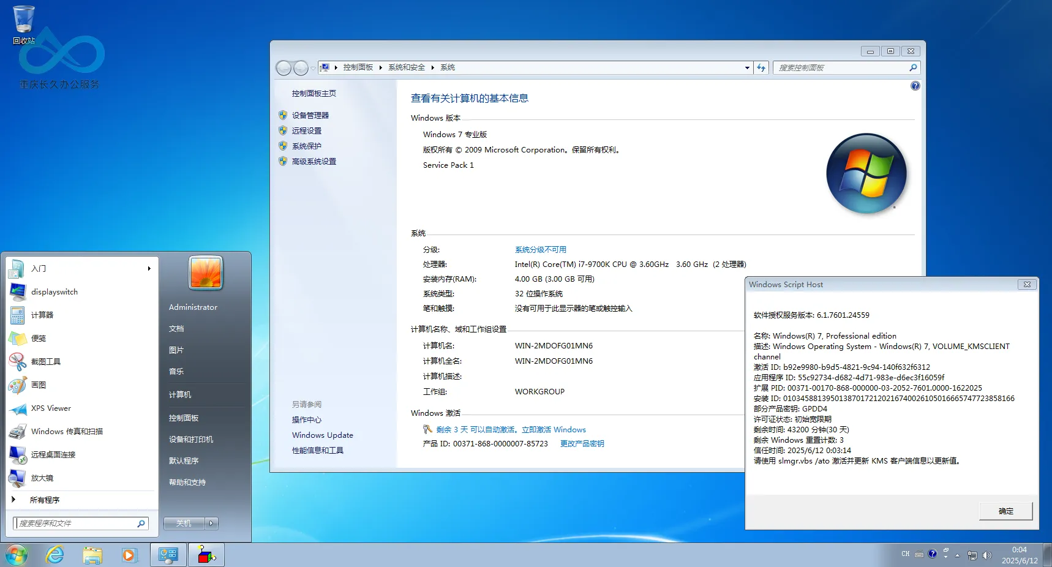Open Calculator (计算器) from Start menu

[x=82, y=315]
